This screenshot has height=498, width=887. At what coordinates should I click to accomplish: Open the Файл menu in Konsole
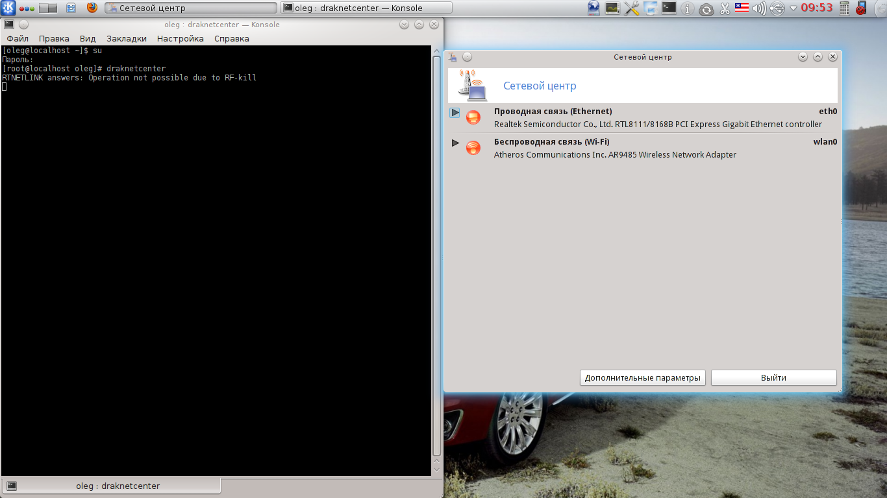18,39
